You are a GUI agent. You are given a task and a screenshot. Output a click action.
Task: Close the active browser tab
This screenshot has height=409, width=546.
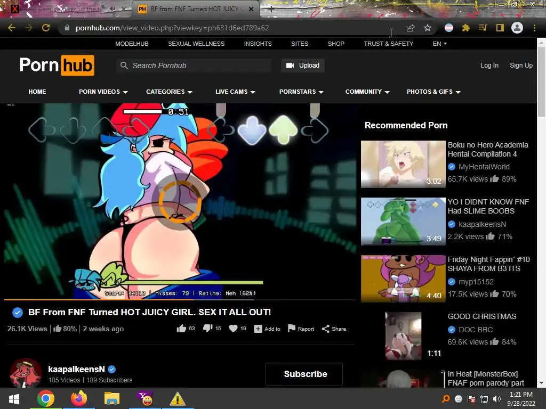click(x=251, y=10)
